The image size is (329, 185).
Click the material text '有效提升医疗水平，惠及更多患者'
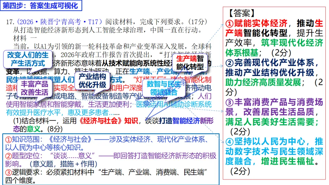pos(57,113)
